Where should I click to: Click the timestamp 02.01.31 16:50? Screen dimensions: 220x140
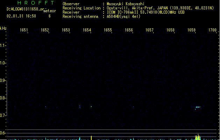point(21,16)
